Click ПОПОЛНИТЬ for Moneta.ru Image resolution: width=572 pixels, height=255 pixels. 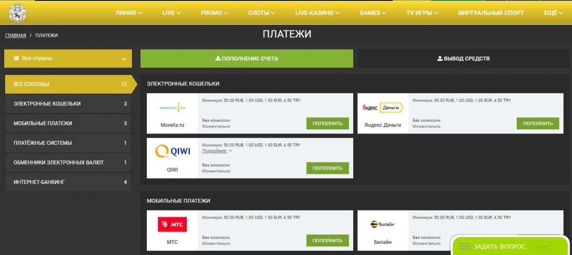pyautogui.click(x=327, y=123)
